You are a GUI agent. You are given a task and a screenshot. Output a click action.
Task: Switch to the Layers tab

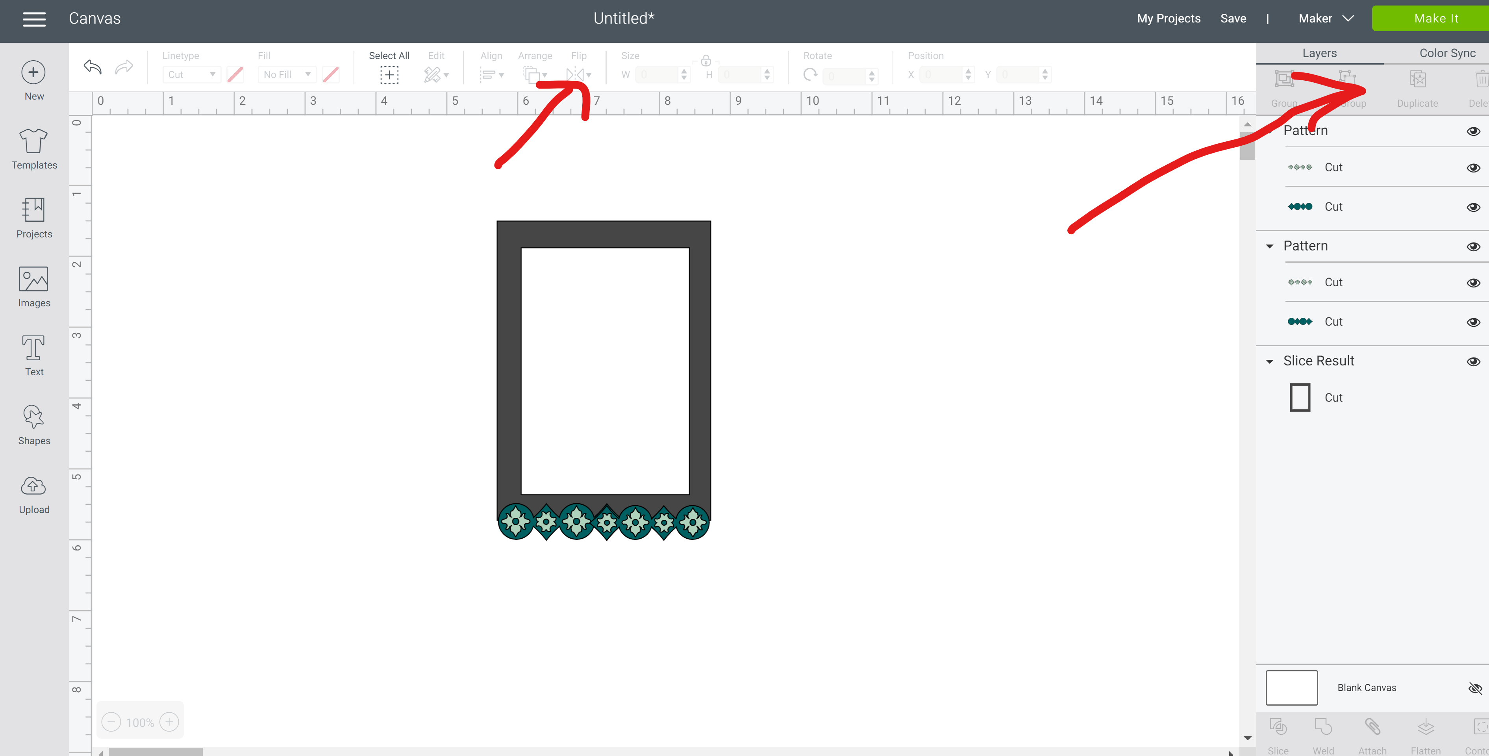pyautogui.click(x=1319, y=52)
